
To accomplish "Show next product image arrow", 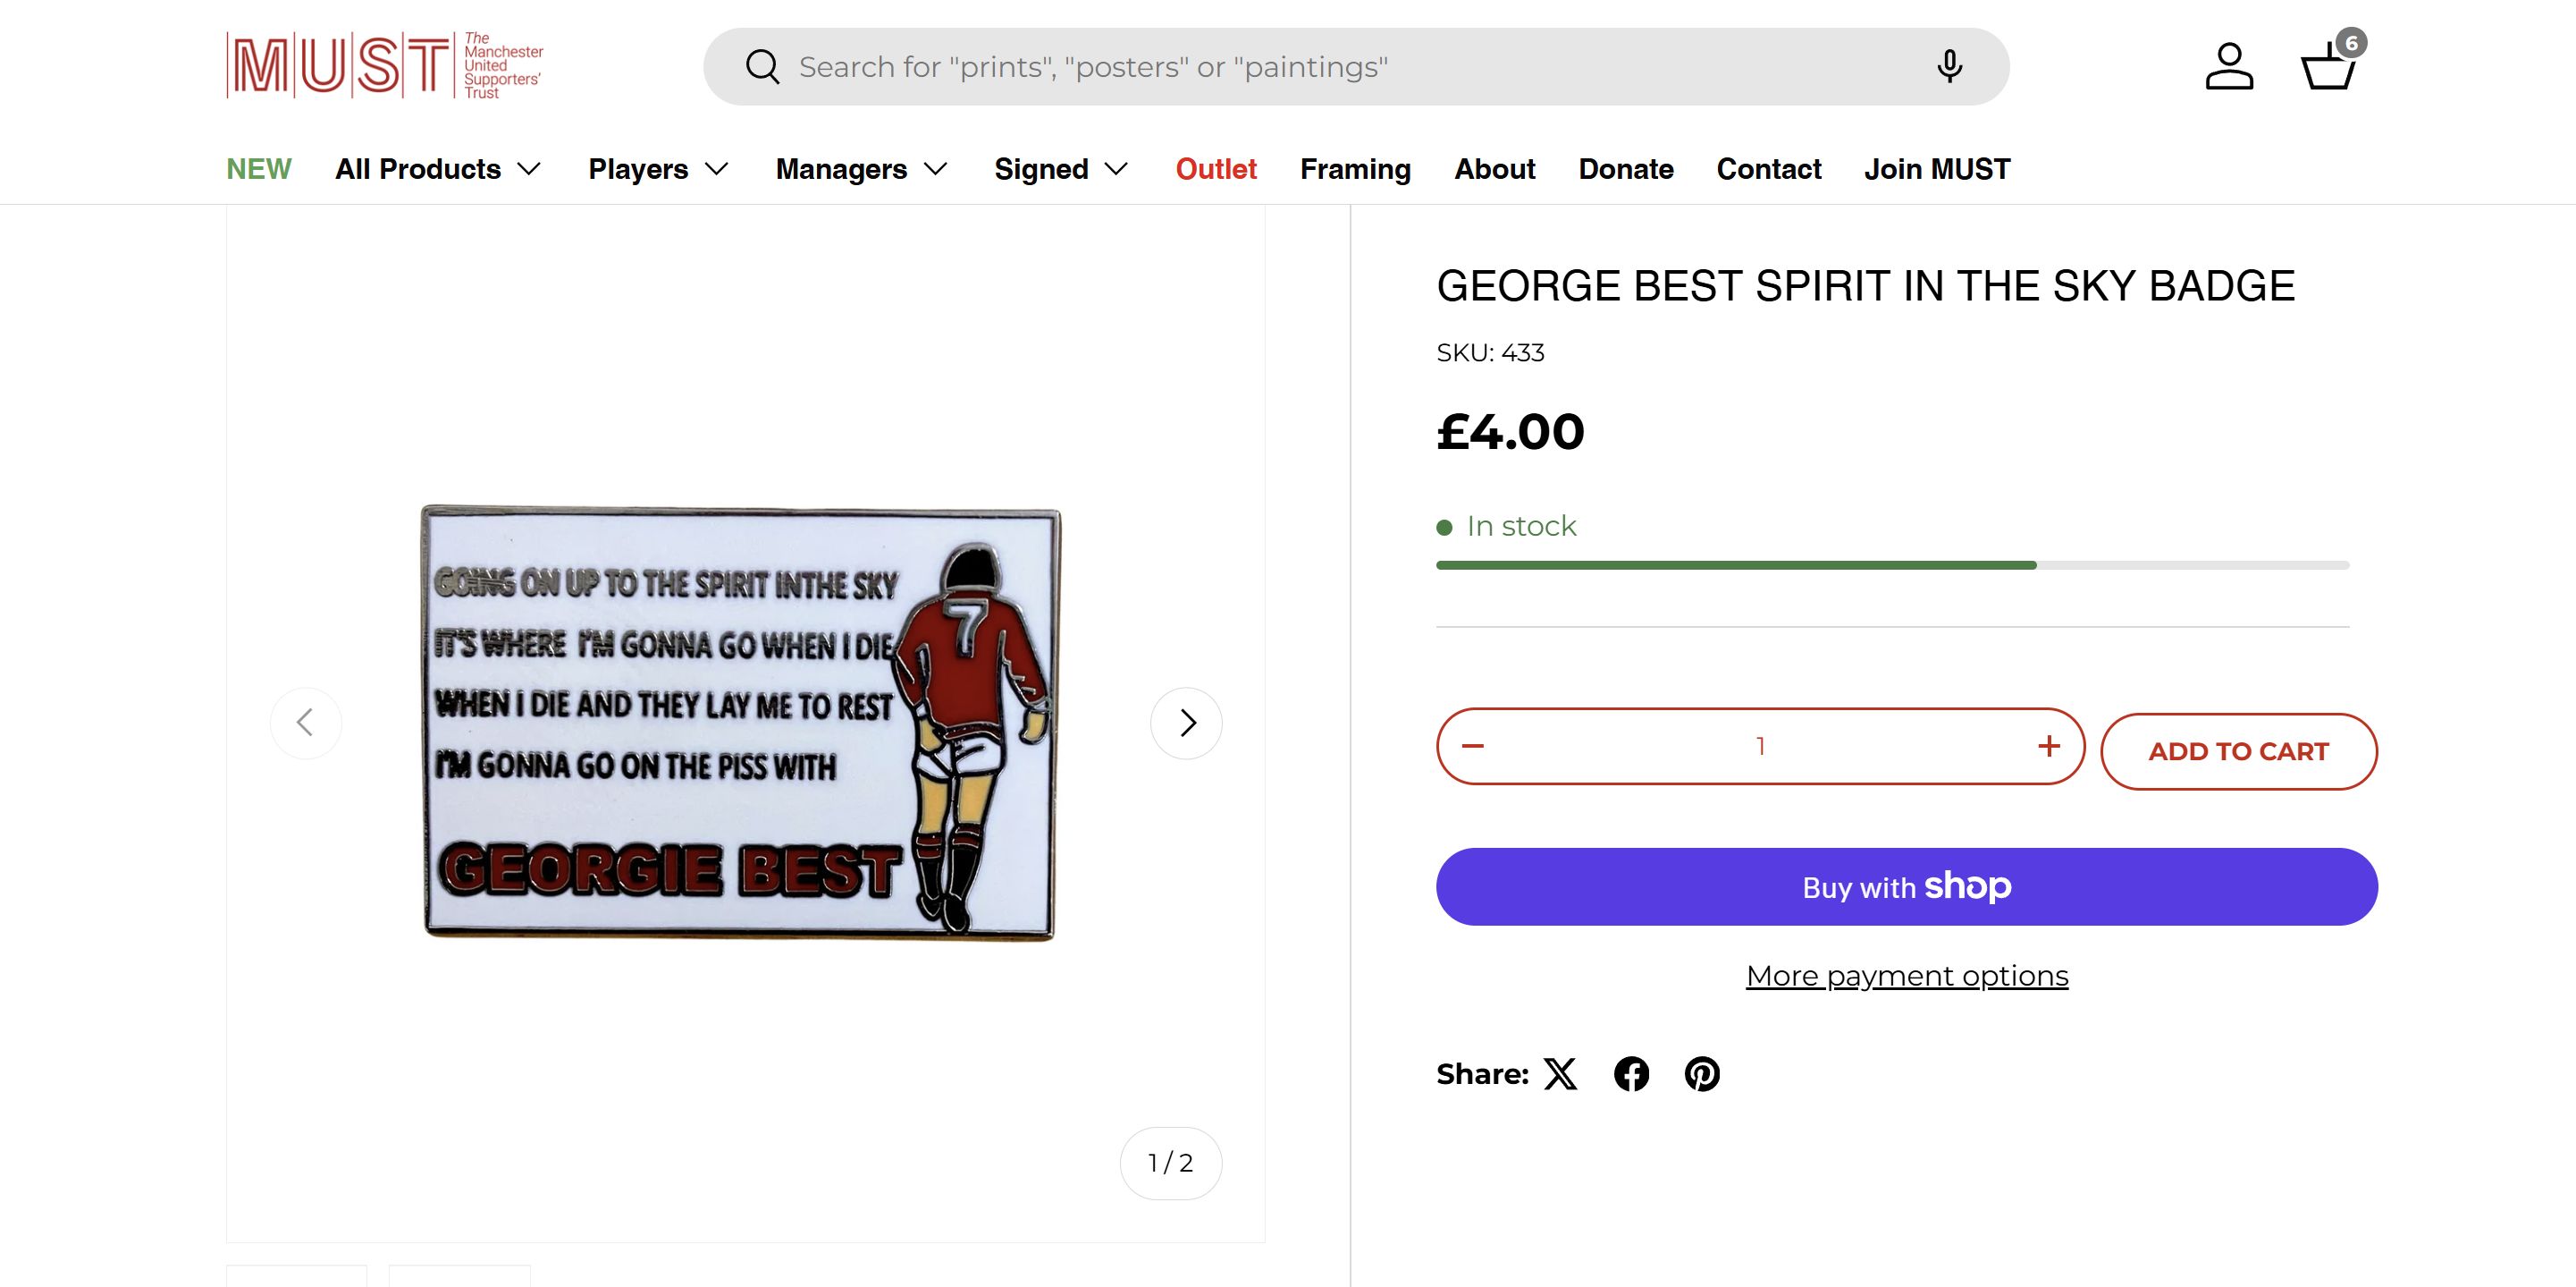I will pos(1186,723).
